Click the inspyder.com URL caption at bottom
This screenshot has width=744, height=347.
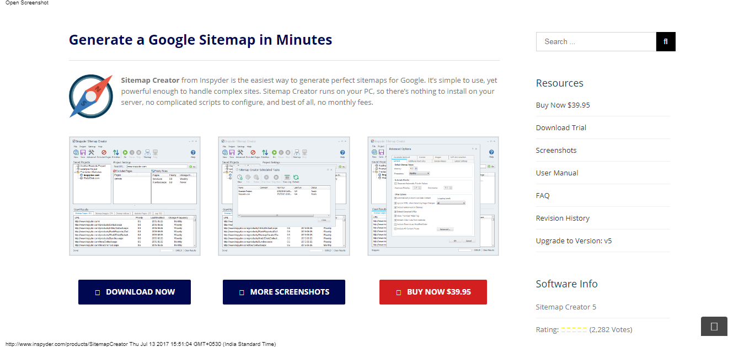(x=141, y=344)
